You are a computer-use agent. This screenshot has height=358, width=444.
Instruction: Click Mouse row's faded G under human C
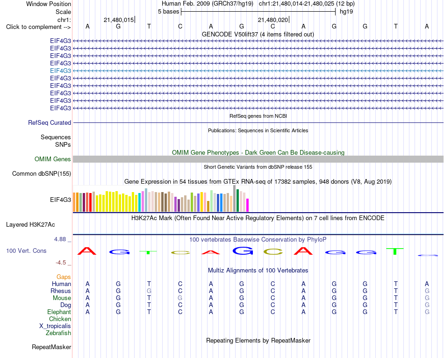(180, 298)
